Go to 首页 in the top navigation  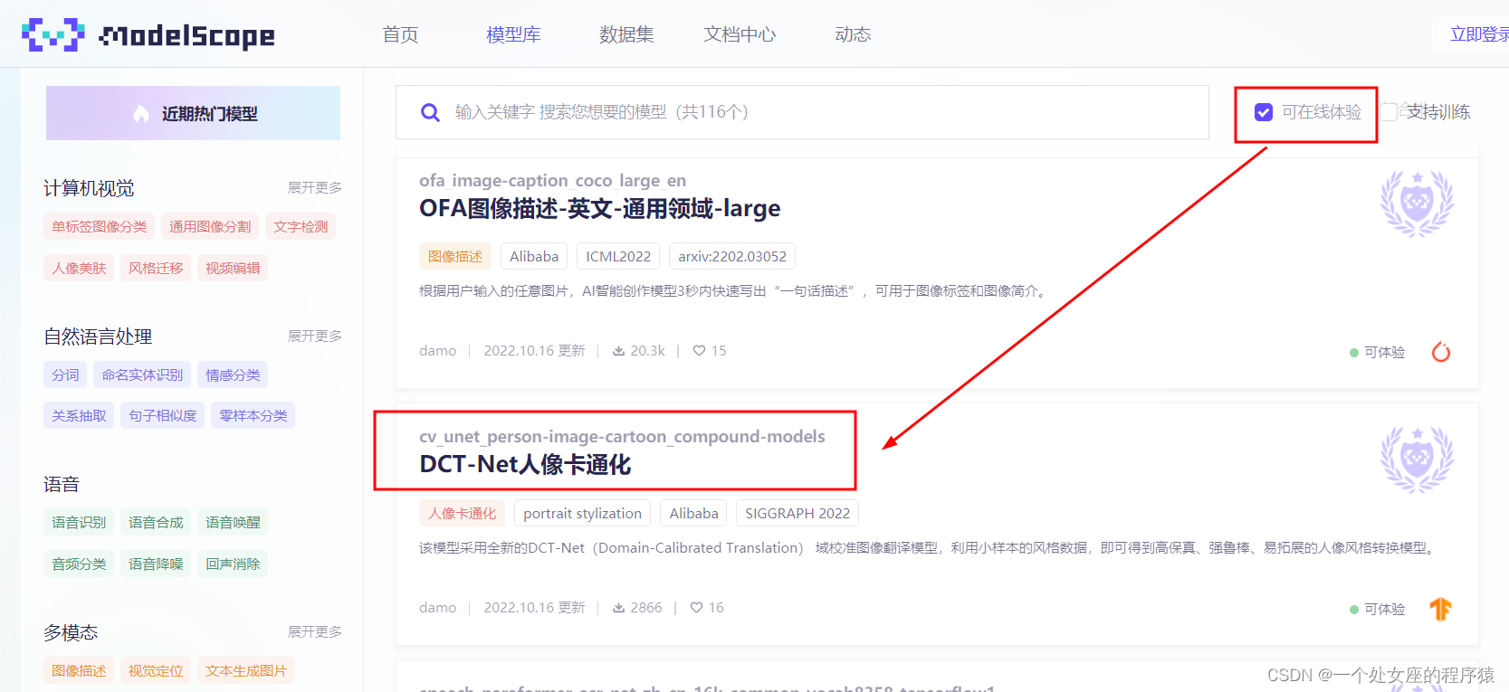point(400,34)
